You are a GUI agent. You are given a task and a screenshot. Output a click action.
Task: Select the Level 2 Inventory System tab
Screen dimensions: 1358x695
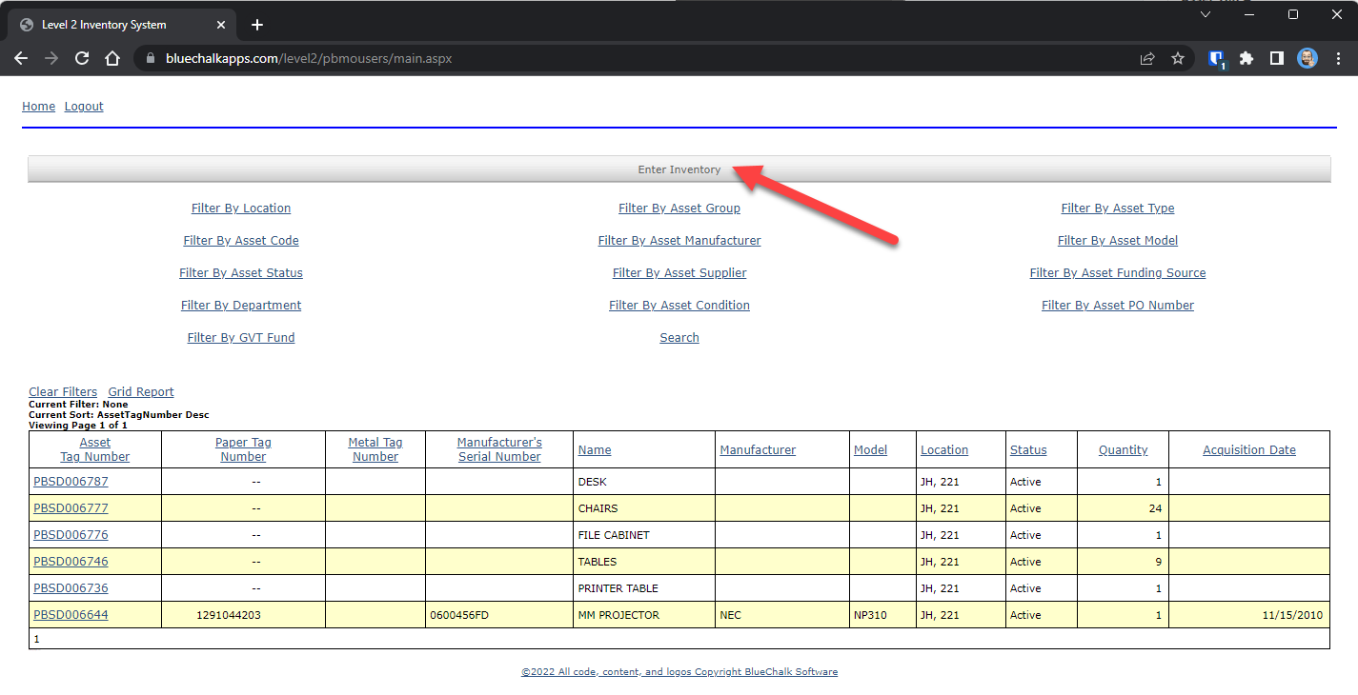(x=105, y=25)
